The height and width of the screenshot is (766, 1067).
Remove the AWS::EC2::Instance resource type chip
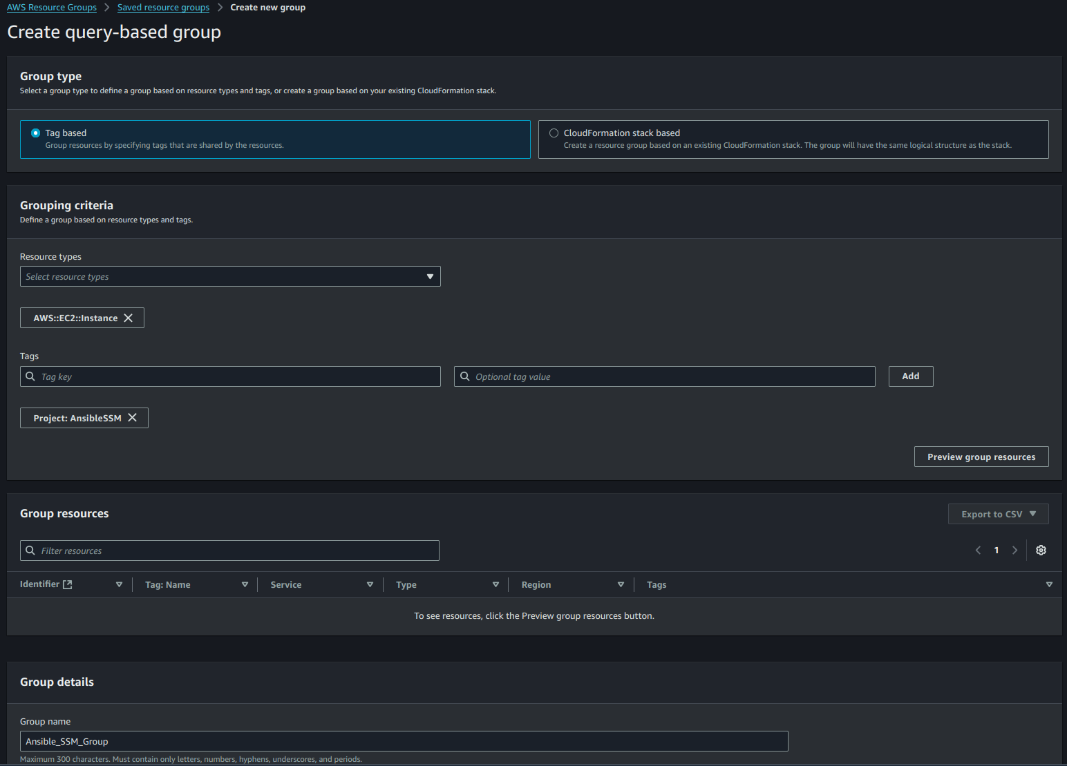[128, 318]
